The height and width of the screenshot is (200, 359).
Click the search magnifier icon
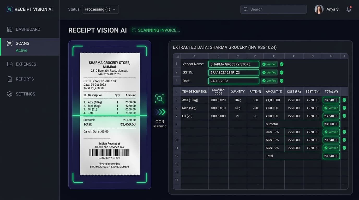pos(246,9)
